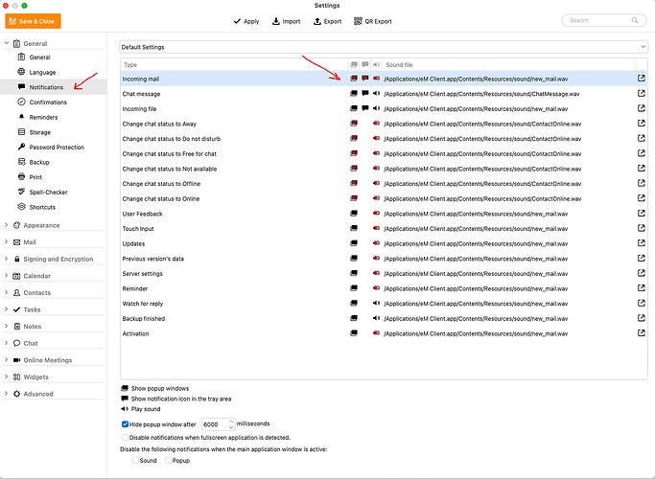This screenshot has width=655, height=479.
Task: Expand the Mail section
Action: tap(7, 241)
